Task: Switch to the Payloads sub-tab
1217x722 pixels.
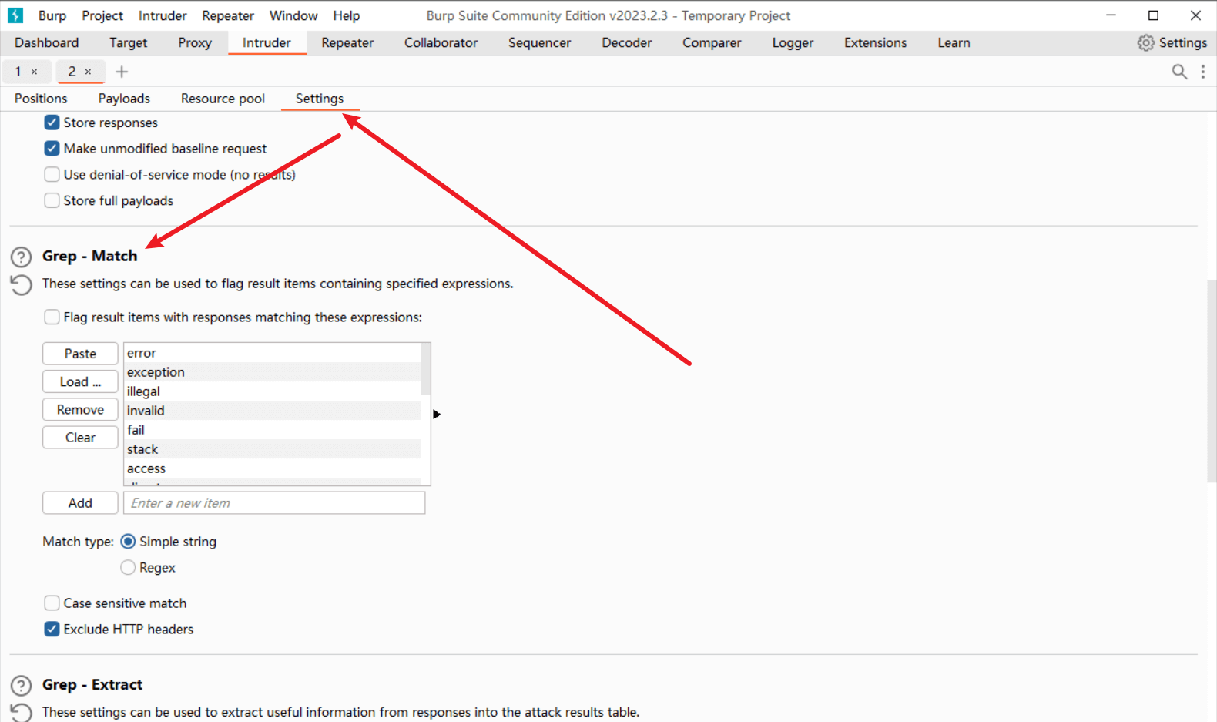Action: pos(124,99)
